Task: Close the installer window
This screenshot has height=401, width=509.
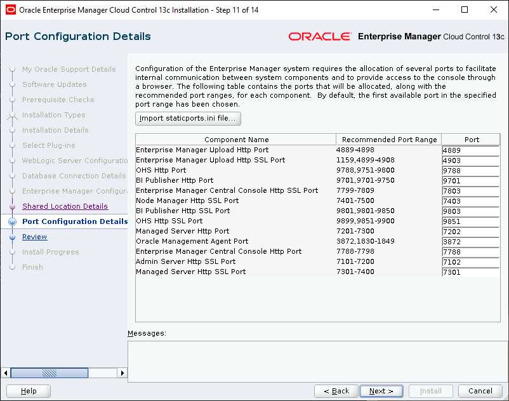Action: (493, 10)
